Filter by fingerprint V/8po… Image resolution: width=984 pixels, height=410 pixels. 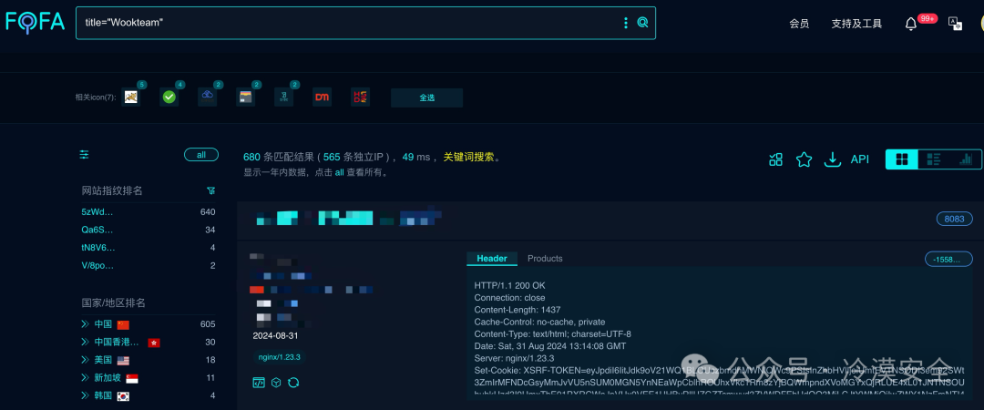point(97,266)
